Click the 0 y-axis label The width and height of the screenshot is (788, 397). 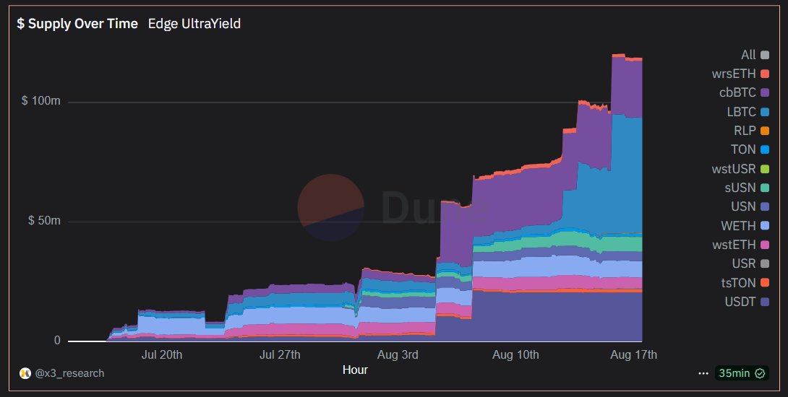[x=57, y=340]
